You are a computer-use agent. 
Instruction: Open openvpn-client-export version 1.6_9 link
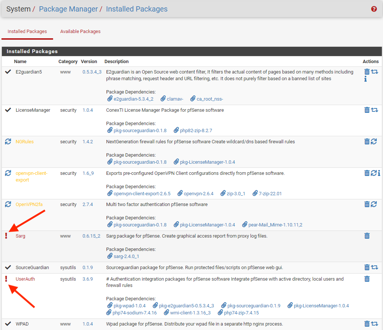tap(88, 173)
